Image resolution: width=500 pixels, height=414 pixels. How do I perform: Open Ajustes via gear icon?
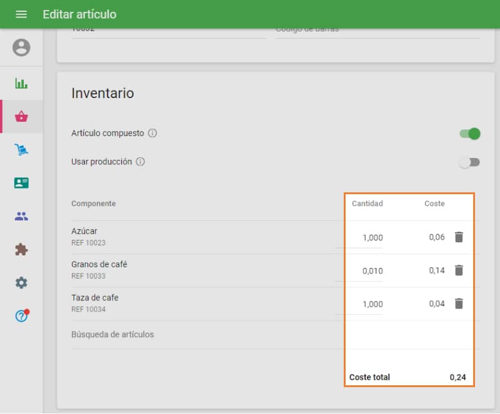[21, 282]
